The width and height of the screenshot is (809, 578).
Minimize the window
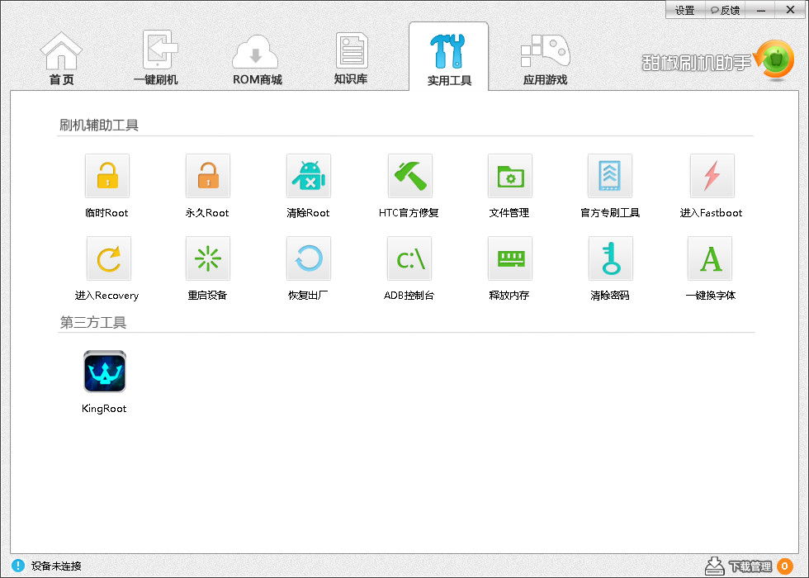(760, 10)
